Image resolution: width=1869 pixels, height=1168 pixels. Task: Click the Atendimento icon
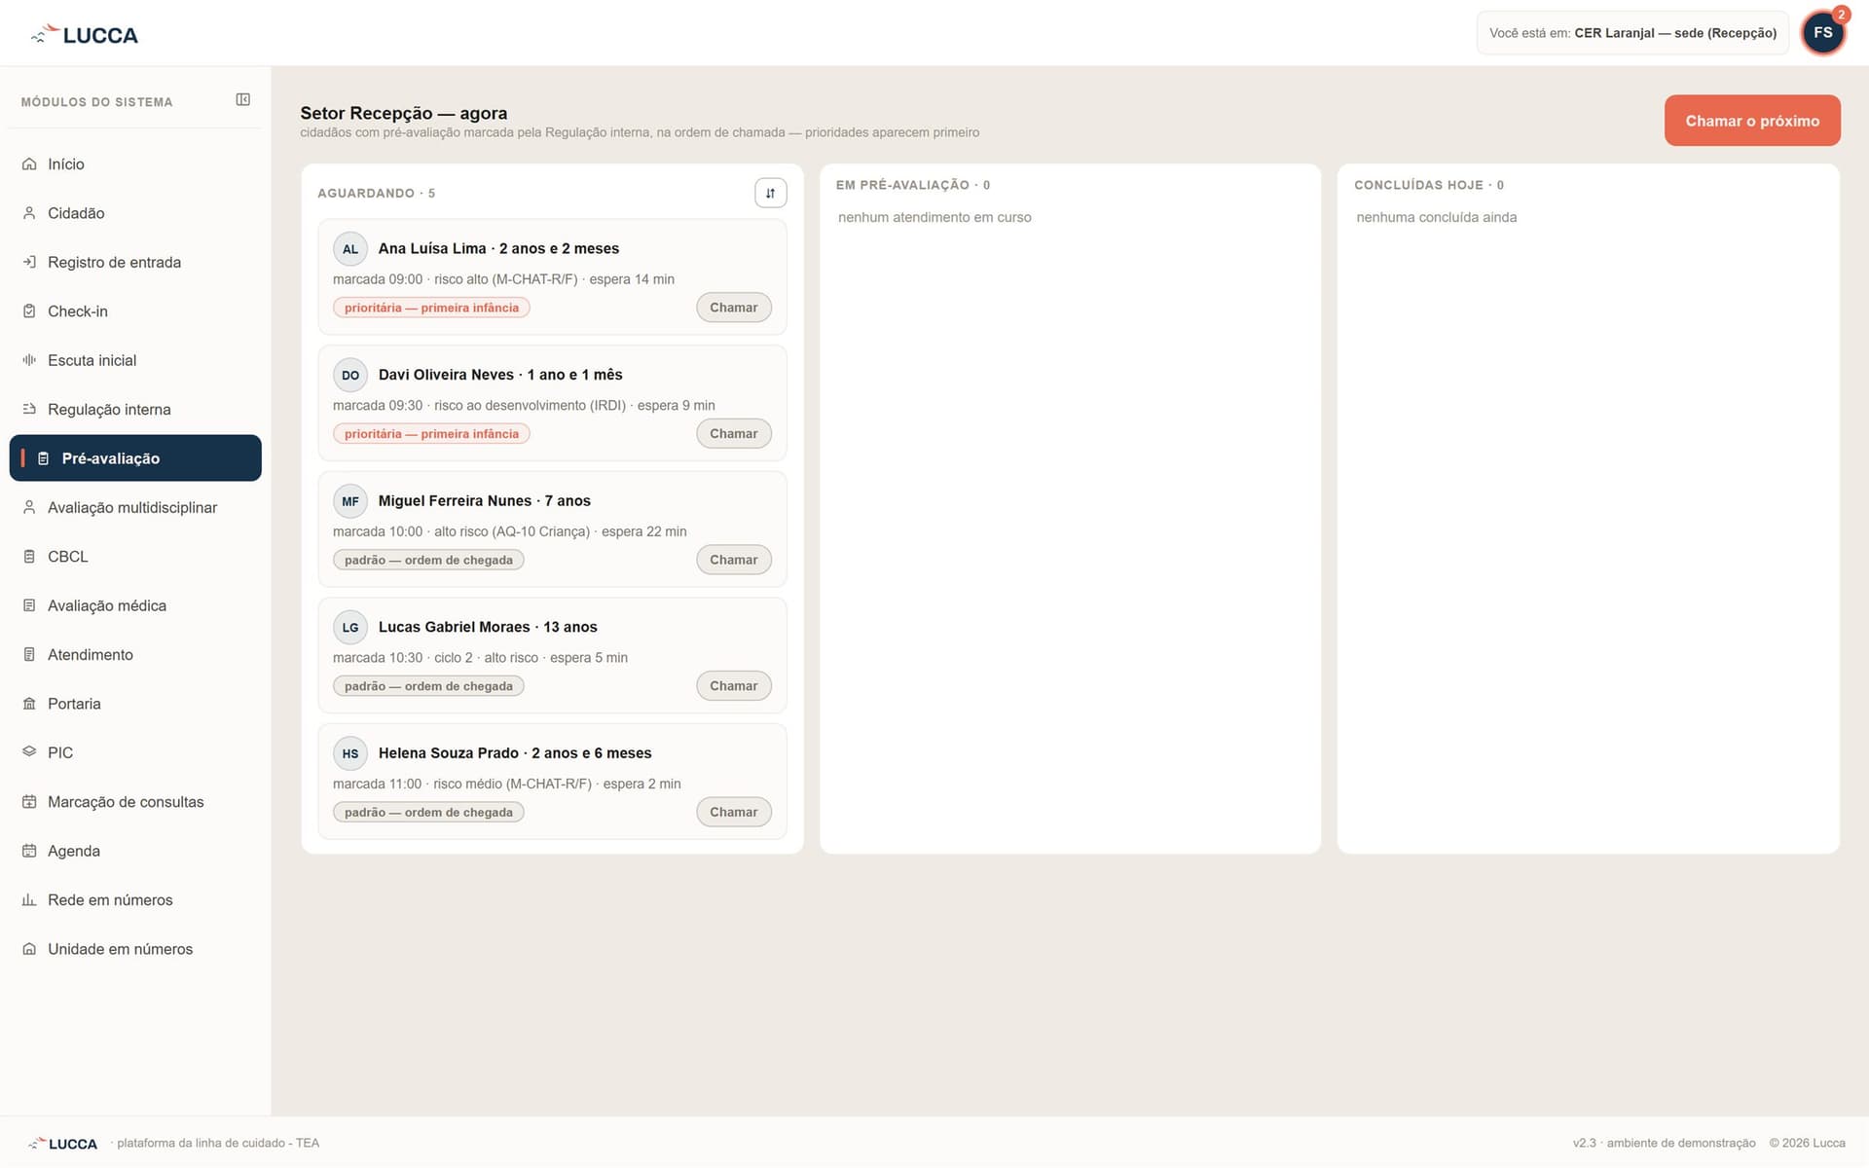click(x=29, y=654)
